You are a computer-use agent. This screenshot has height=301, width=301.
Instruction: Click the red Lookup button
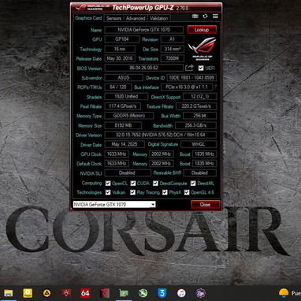pos(202,30)
